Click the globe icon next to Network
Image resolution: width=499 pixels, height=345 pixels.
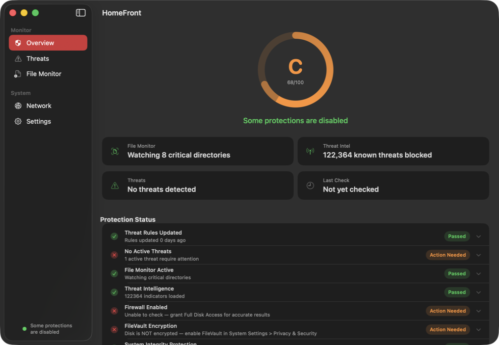[x=18, y=106]
